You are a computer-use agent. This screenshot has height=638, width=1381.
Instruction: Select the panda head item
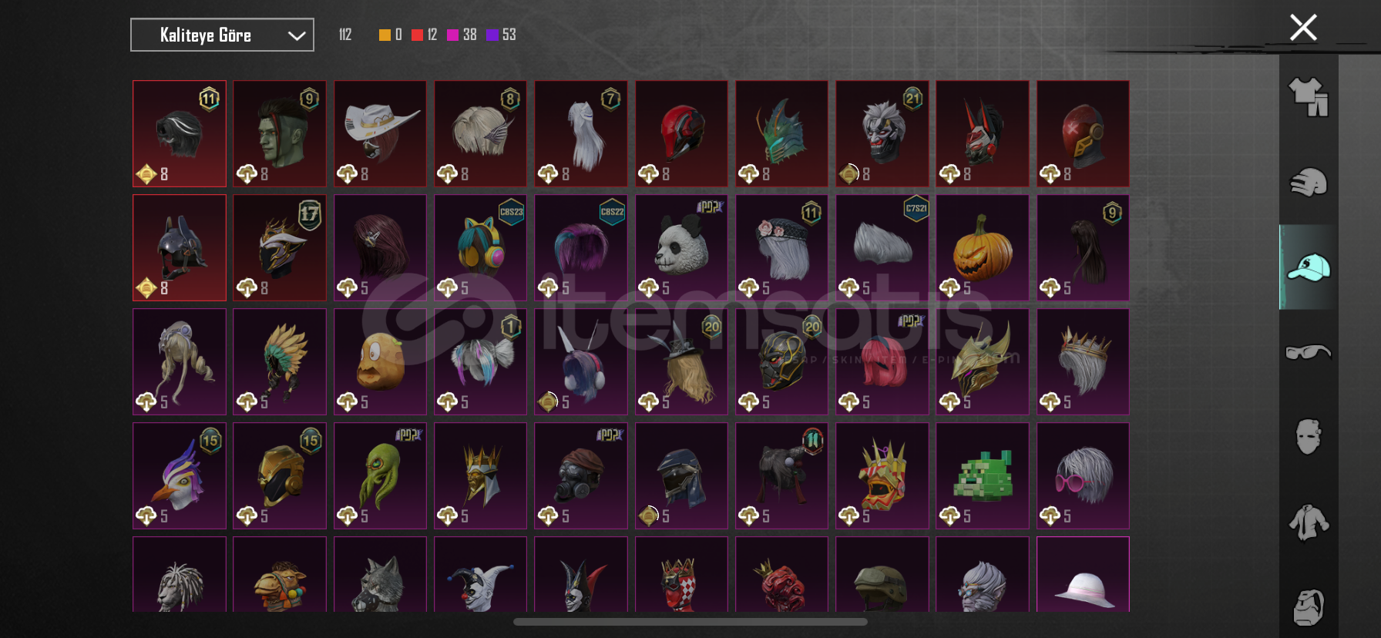681,247
